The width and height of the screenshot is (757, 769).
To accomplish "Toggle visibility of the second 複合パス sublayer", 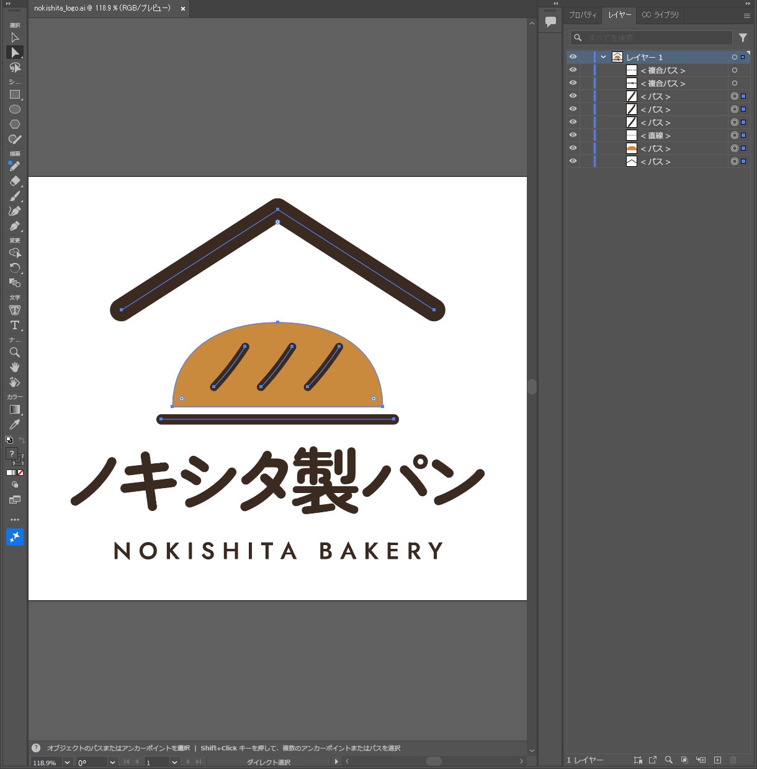I will (573, 83).
